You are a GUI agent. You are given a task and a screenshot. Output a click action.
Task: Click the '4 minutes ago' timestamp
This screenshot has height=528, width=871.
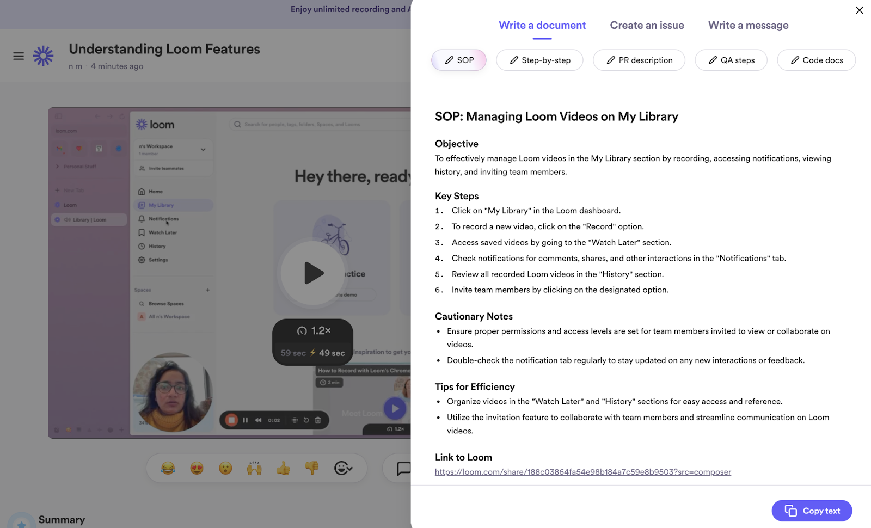click(117, 66)
